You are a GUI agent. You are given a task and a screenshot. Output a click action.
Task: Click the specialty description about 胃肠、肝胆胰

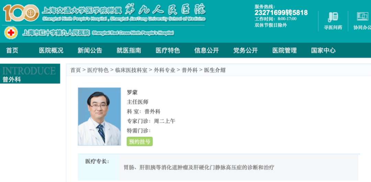[x=199, y=168]
